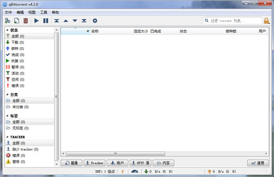Select the 完成 (0) status filter

[x=30, y=55]
